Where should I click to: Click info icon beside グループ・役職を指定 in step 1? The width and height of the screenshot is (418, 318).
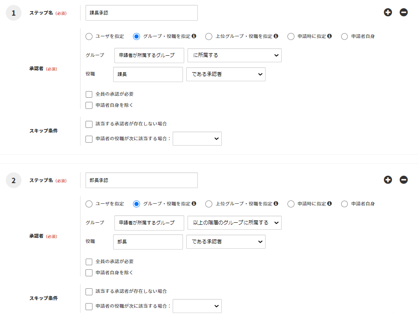[194, 36]
